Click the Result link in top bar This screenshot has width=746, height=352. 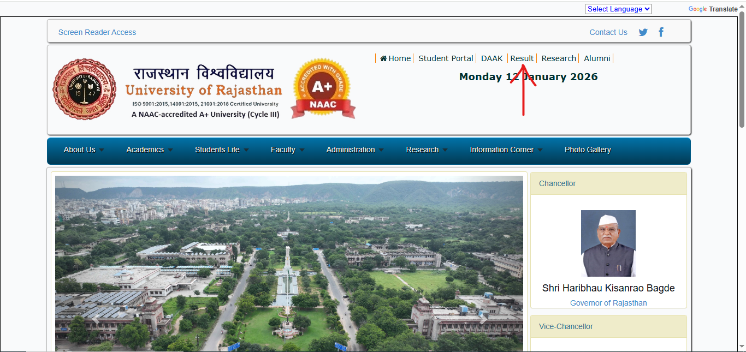coord(522,58)
